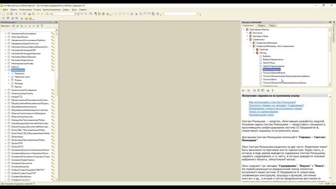Screen dimensions: 336x189
Task: Expand the Новости tree node
Action: click(6, 67)
